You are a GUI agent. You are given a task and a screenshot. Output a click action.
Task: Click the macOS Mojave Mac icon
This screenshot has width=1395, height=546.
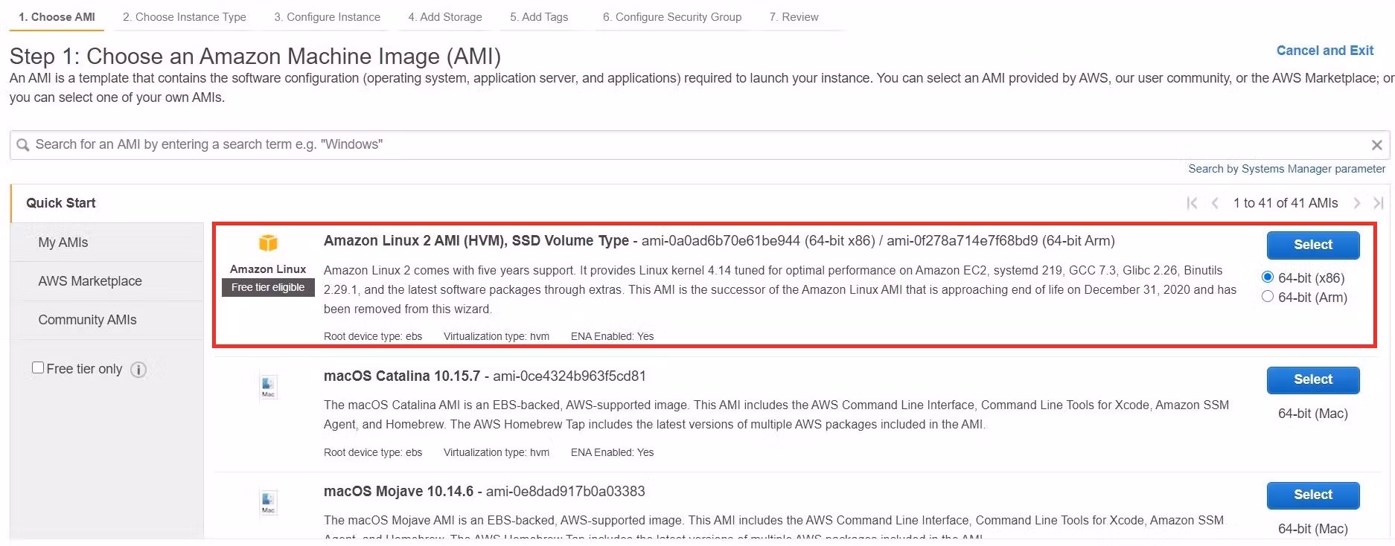point(268,502)
